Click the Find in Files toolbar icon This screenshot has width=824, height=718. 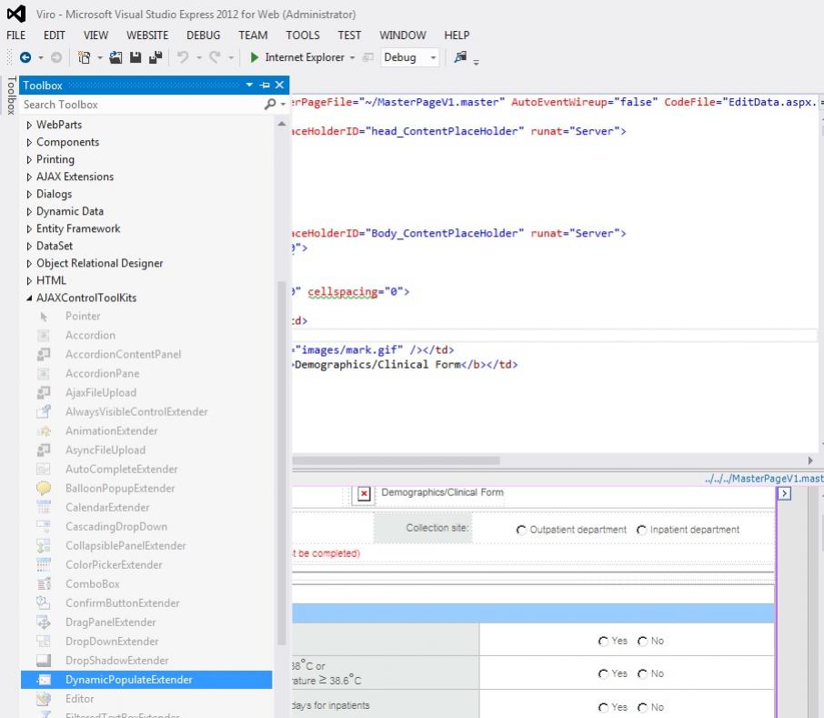coord(460,56)
